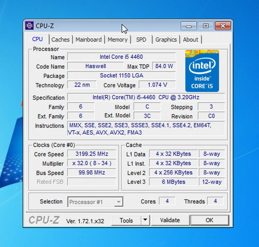The height and width of the screenshot is (247, 259).
Task: Click the Level 2 '8-way' value
Action: [x=212, y=173]
